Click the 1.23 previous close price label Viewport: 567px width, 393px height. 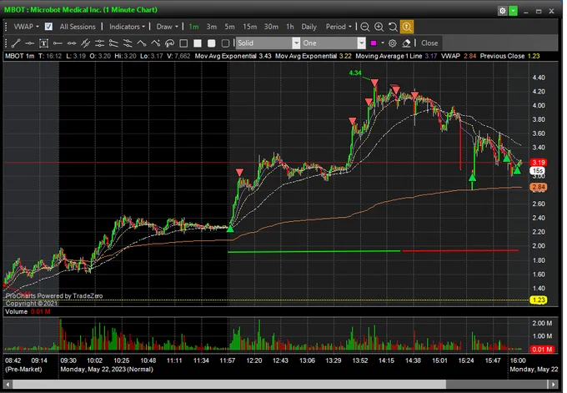click(539, 300)
